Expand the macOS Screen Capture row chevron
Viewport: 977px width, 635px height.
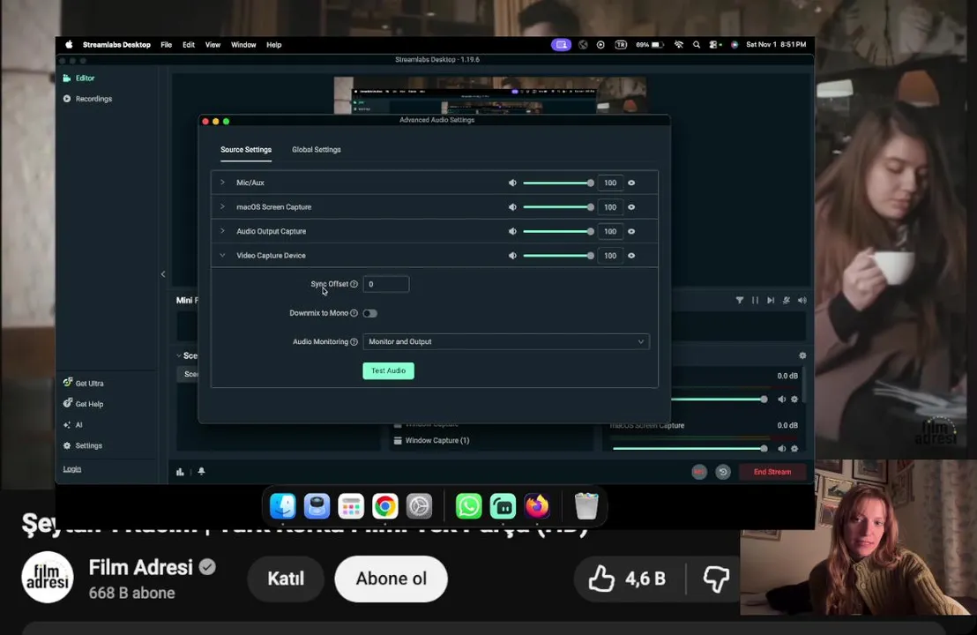tap(222, 207)
